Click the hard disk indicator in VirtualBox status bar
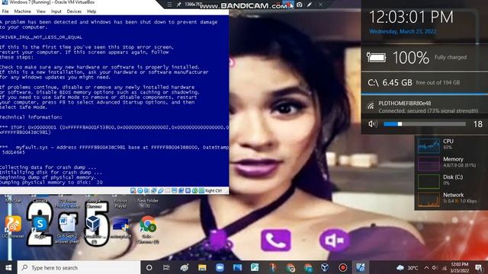This screenshot has width=488, height=274. point(133,190)
